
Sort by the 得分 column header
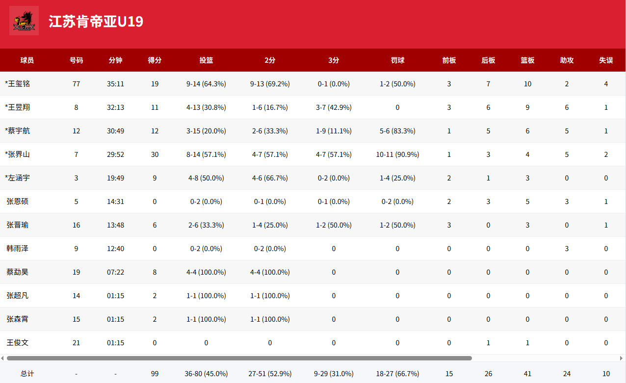coord(155,60)
